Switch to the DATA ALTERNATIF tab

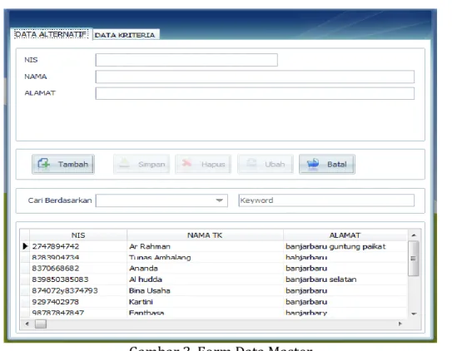[51, 34]
